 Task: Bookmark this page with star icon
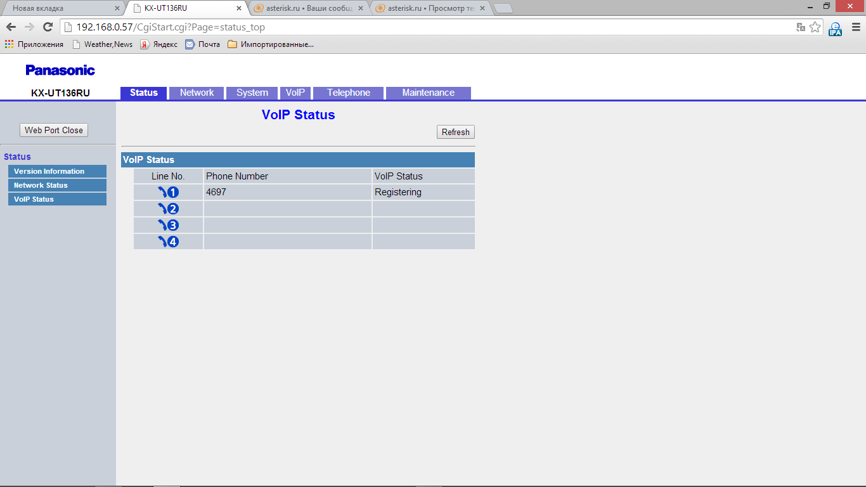(815, 27)
